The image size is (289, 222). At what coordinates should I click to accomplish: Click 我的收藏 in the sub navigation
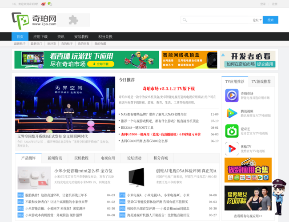tap(100, 44)
